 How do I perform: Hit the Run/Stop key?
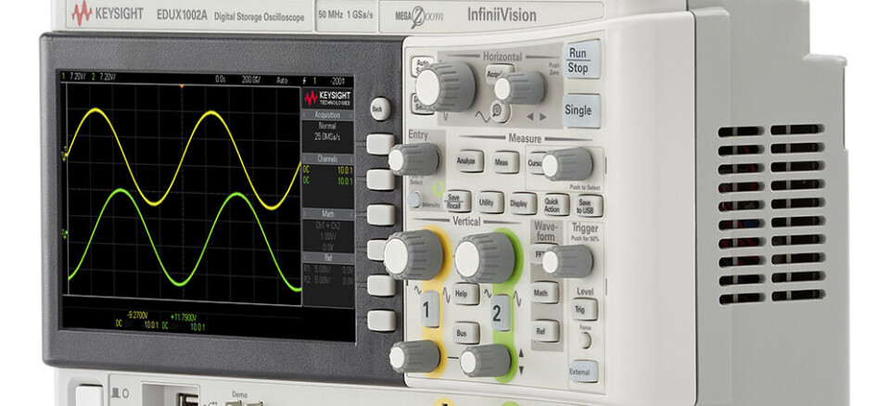[x=582, y=60]
